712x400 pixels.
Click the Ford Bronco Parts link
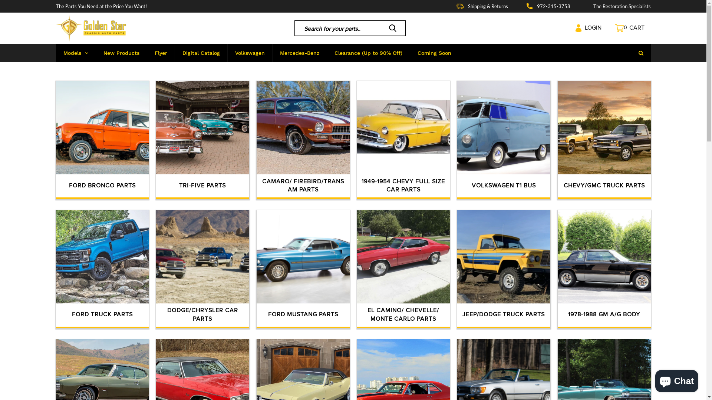(x=102, y=185)
